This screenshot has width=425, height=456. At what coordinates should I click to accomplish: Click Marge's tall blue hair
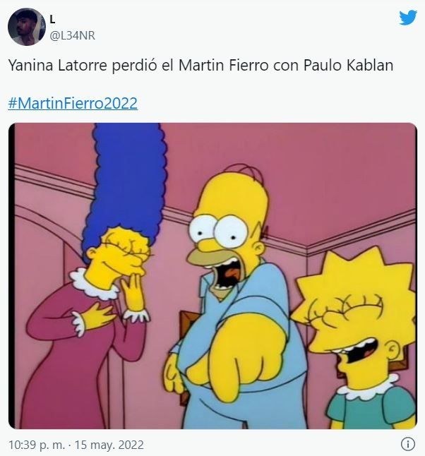click(126, 180)
